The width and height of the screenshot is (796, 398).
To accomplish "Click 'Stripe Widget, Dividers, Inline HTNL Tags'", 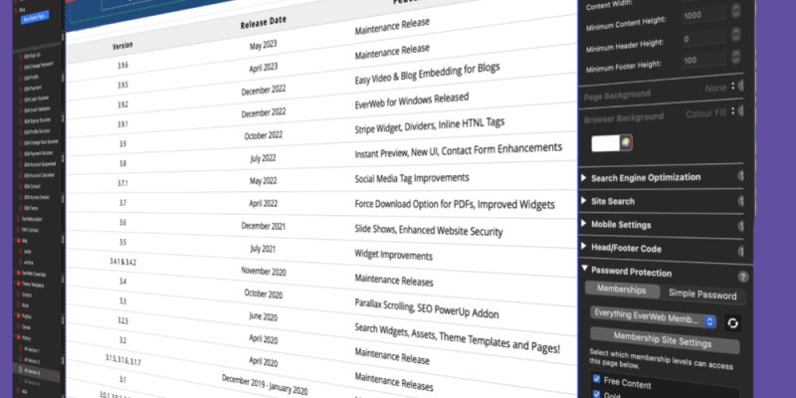I will tap(430, 126).
